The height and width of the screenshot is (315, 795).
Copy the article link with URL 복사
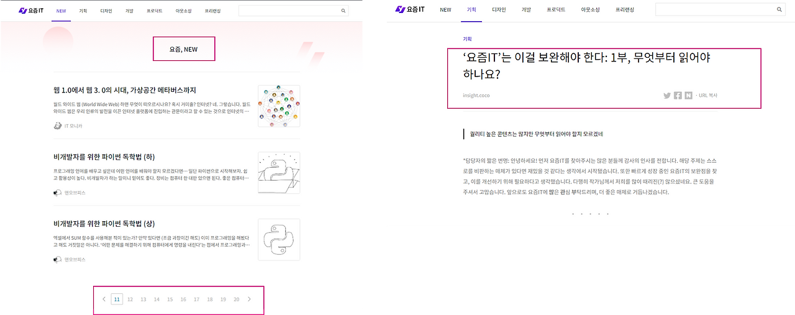pyautogui.click(x=708, y=96)
